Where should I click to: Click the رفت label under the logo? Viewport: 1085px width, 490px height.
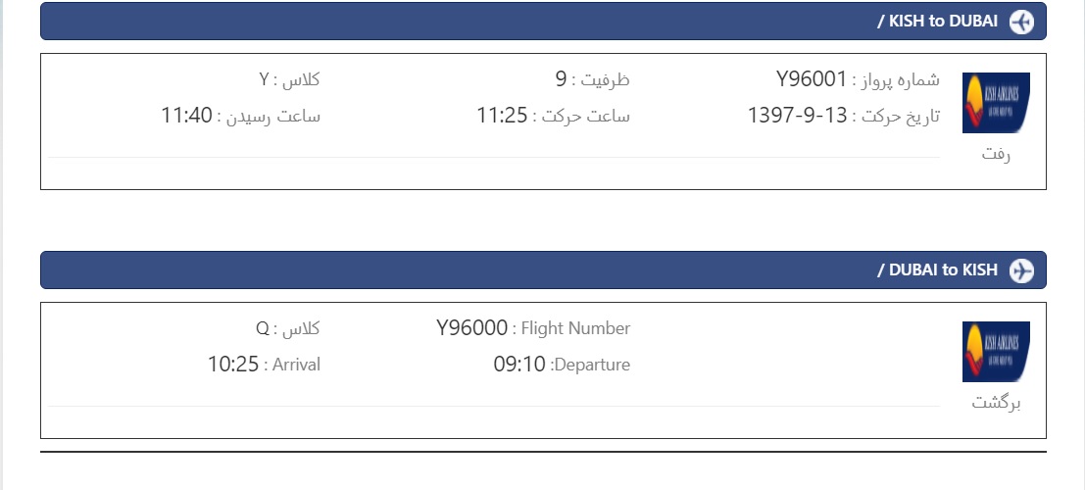(996, 154)
